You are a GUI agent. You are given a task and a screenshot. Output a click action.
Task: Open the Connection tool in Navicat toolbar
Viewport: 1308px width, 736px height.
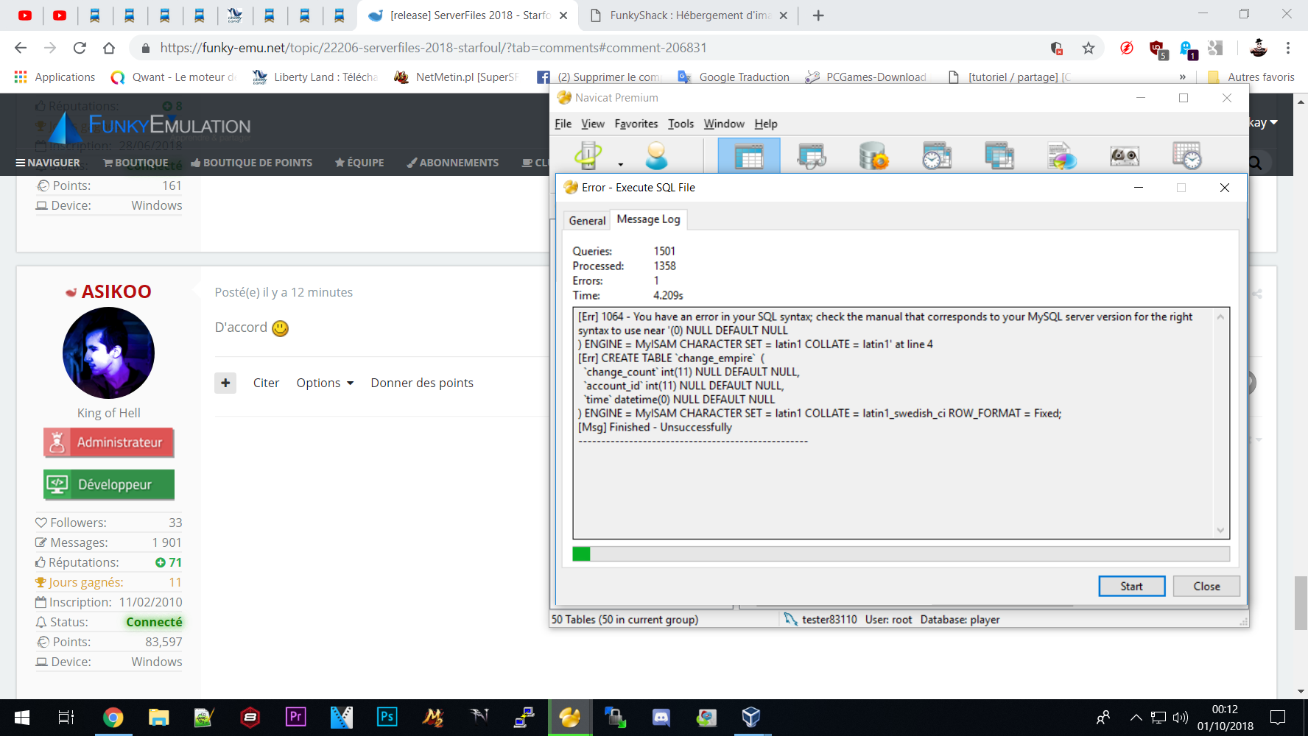tap(588, 155)
